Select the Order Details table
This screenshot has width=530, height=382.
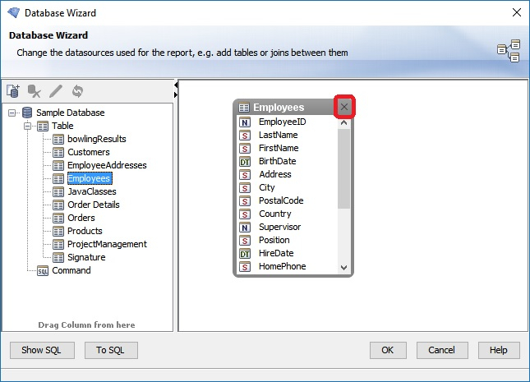(x=93, y=205)
